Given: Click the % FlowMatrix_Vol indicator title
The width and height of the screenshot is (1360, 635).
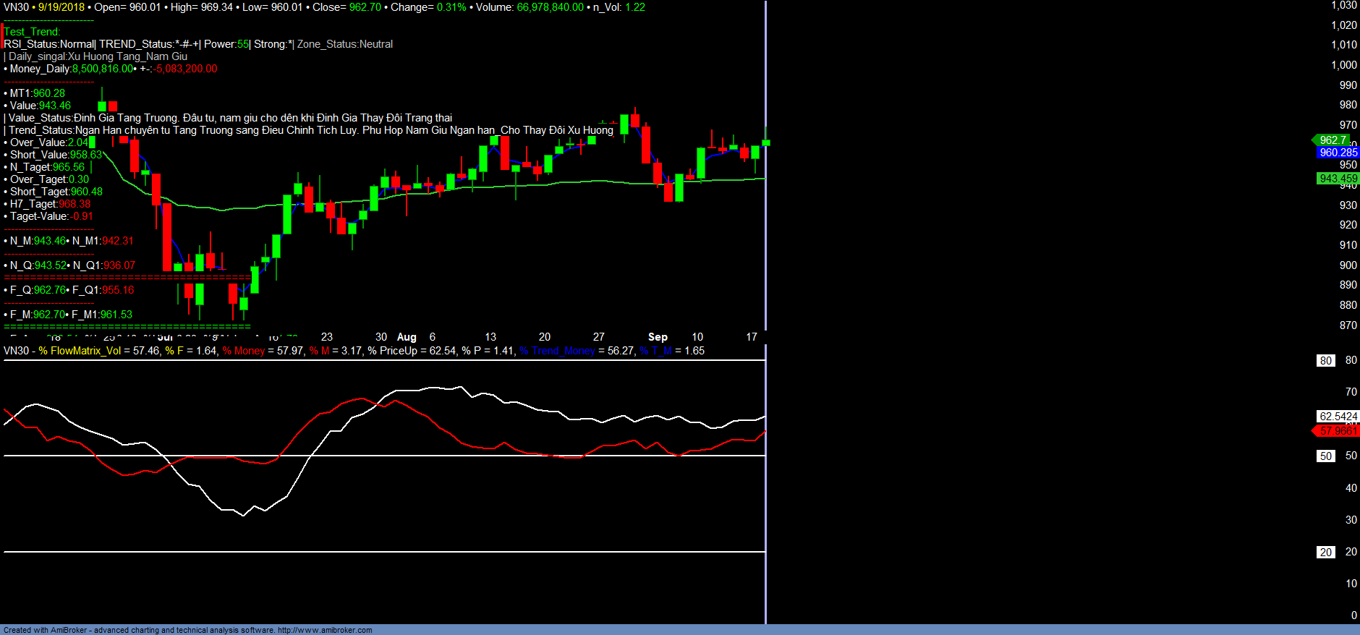Looking at the screenshot, I should (x=80, y=351).
